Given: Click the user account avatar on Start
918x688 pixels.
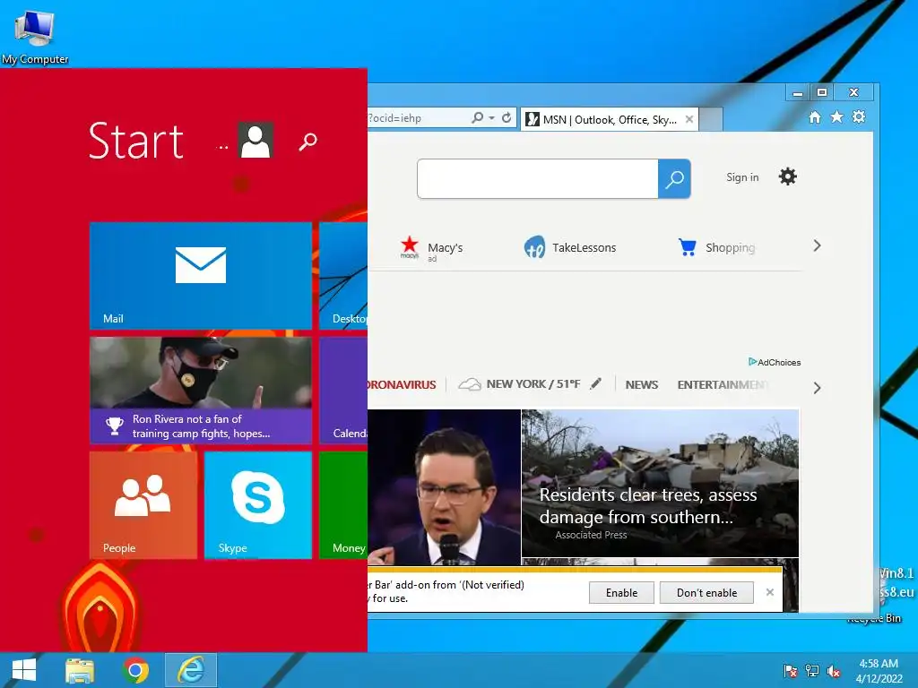Looking at the screenshot, I should pos(255,140).
